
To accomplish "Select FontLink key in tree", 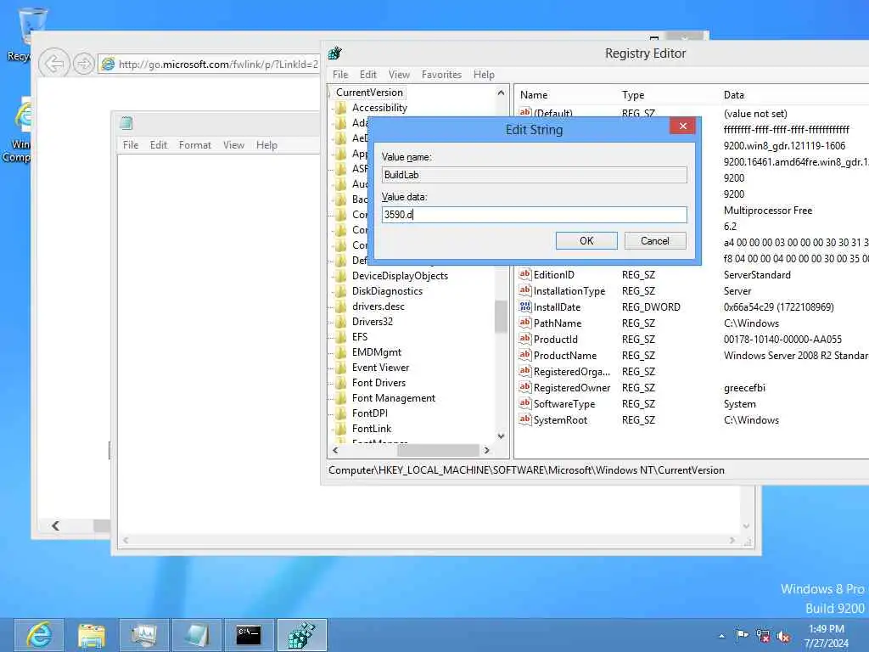I will click(x=372, y=429).
